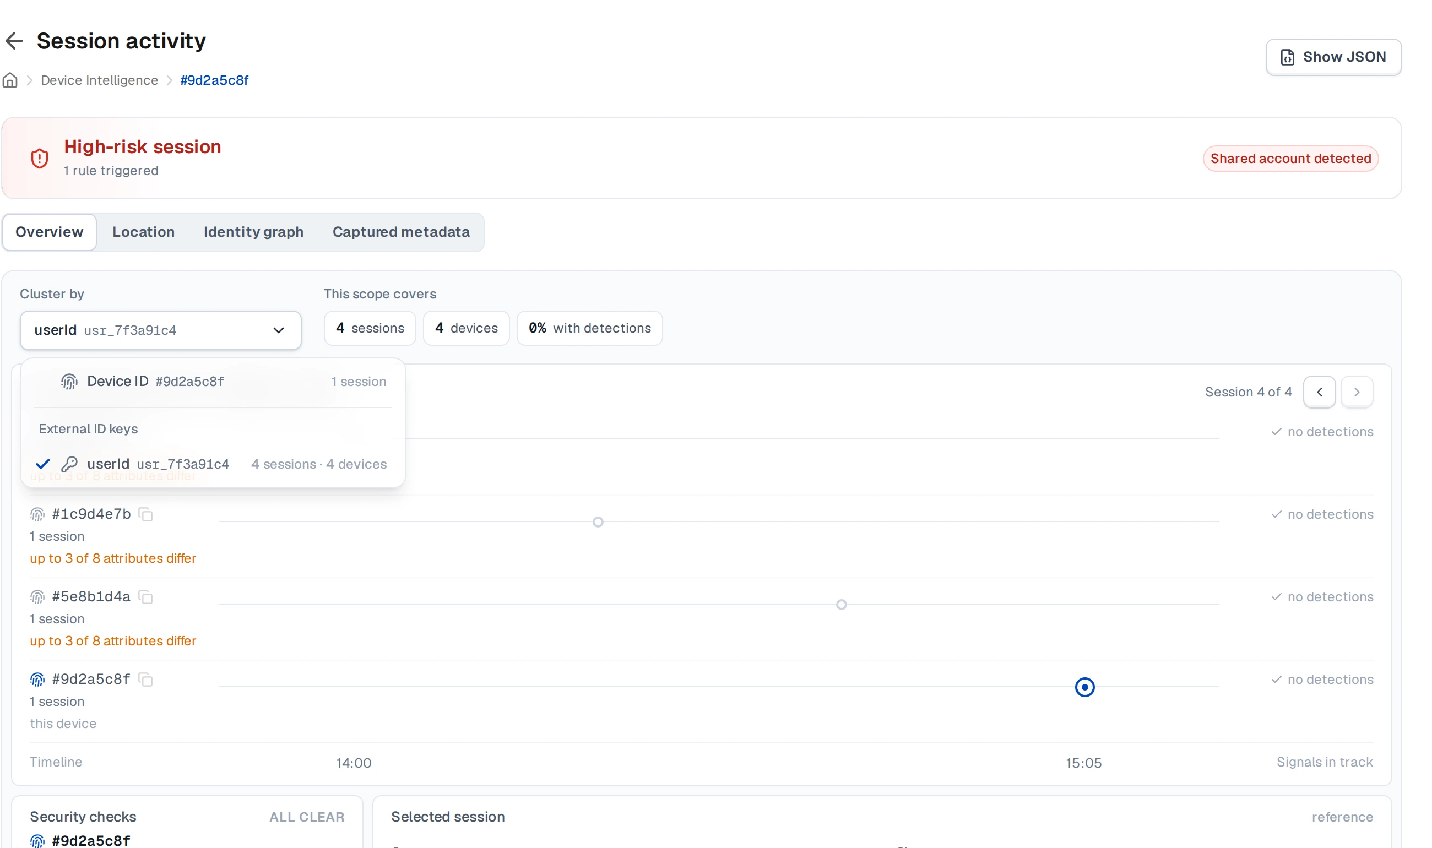This screenshot has width=1432, height=848.
Task: Click fingerprint icon beside #1c9d4e7b
Action: point(37,514)
